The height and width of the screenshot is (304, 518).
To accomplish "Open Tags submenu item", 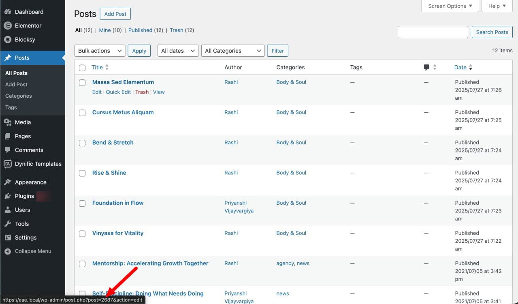I will (x=11, y=107).
